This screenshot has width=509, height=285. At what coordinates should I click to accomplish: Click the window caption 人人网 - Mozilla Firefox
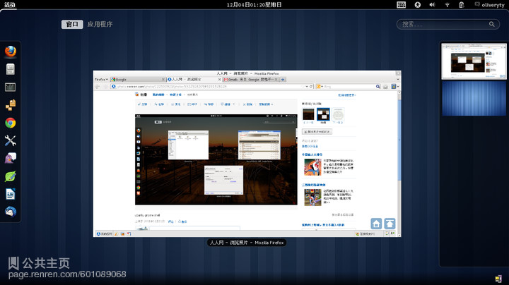tap(247, 243)
